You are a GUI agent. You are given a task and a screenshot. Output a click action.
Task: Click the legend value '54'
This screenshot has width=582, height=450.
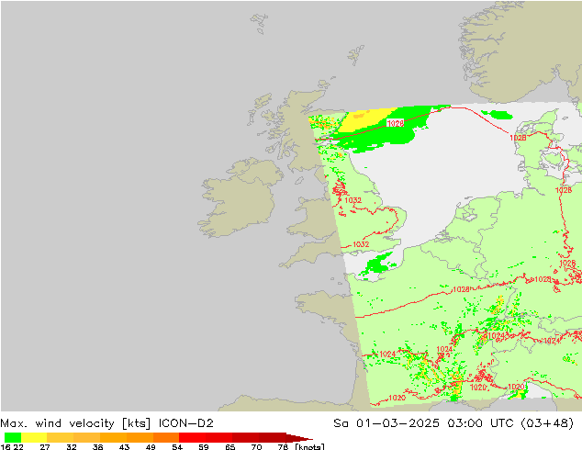(177, 446)
